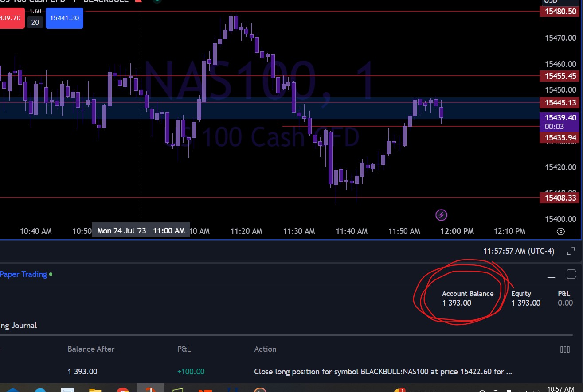Click the +100.00 P&L journal entry

191,372
